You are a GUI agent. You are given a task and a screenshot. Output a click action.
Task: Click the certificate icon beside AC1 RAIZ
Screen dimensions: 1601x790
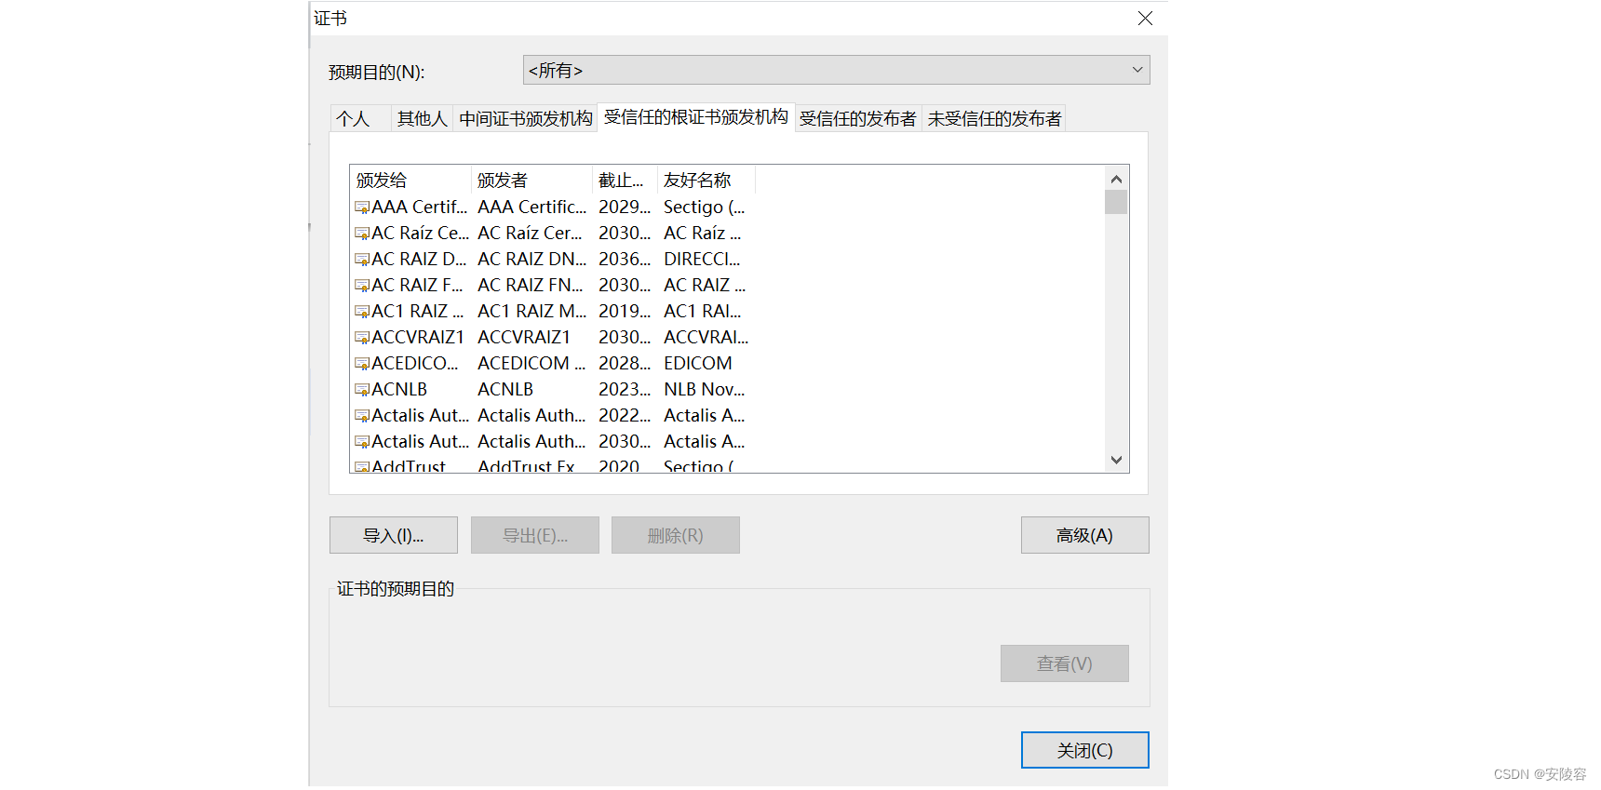(362, 312)
